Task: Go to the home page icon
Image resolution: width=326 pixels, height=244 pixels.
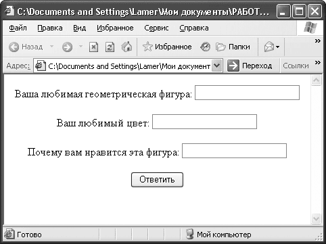Action: click(126, 47)
